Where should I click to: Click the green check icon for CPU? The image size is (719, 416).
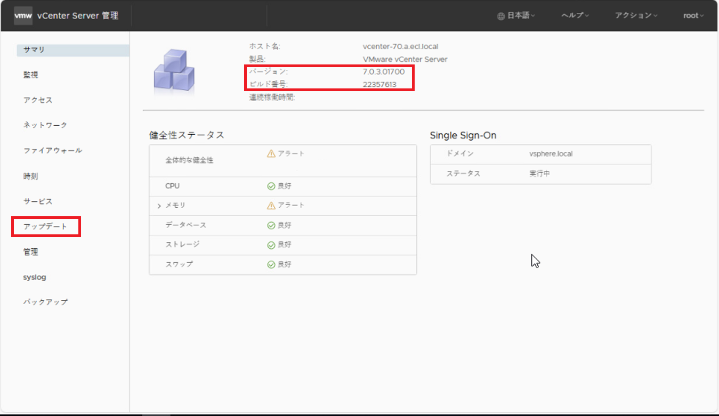pyautogui.click(x=271, y=186)
